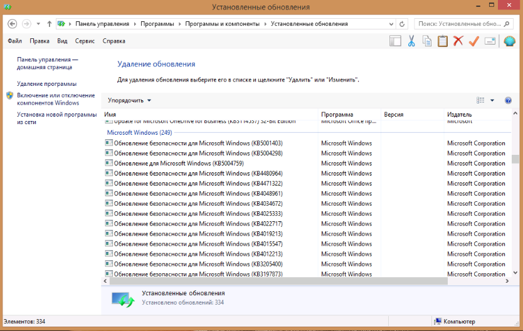
Task: Open recent locations dropdown arrow
Action: (38, 24)
